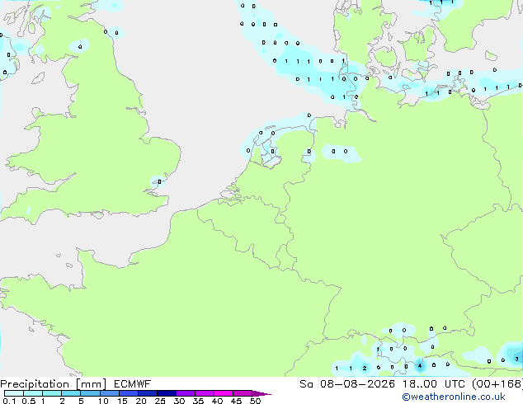Click the "3" precipitation value at right map edge
523x404 pixels.
pos(516,359)
